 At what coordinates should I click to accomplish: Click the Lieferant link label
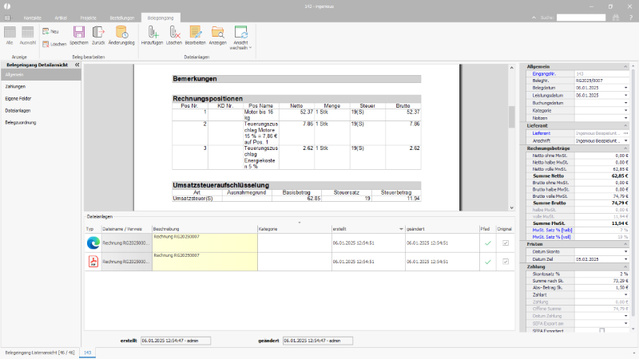(542, 133)
